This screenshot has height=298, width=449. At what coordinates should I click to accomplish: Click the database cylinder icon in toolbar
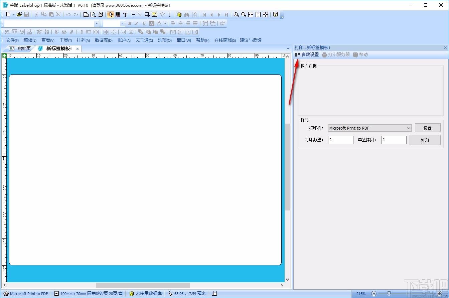coord(179,14)
